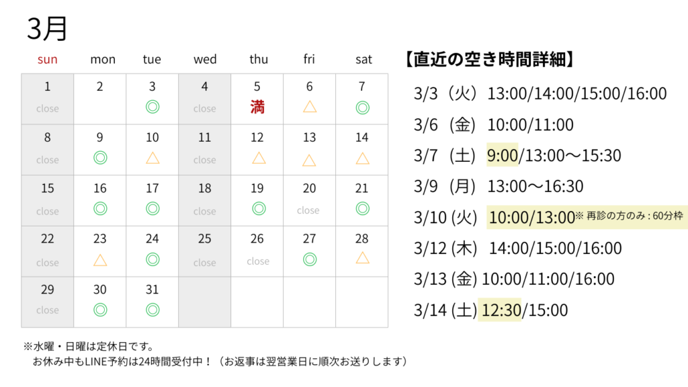Viewport: 688px width, 387px height.
Task: Click the 直近の空き時間詳細 heading
Action: [490, 59]
